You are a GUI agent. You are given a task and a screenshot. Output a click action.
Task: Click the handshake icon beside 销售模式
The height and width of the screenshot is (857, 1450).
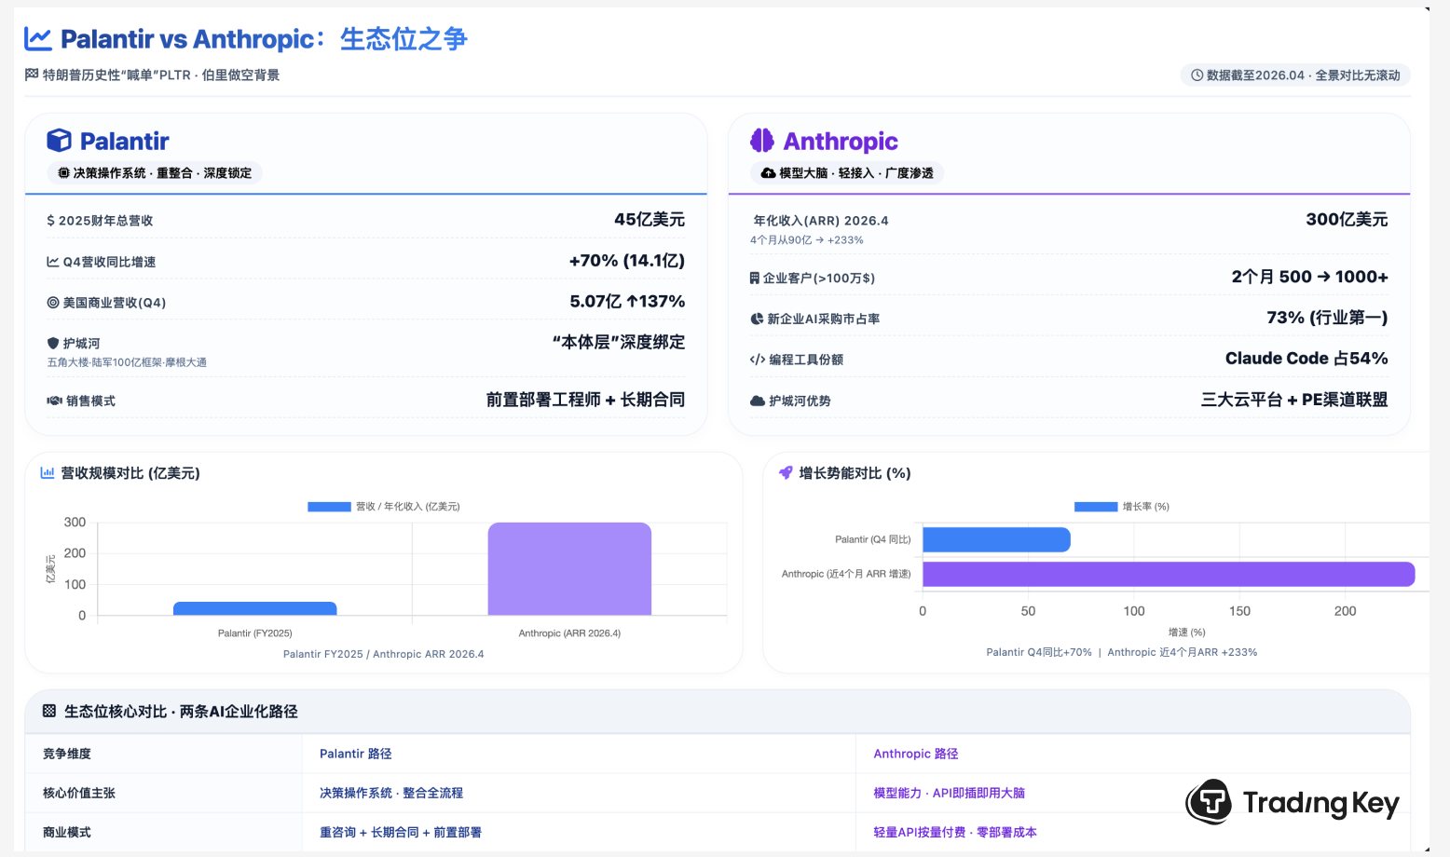pos(54,401)
